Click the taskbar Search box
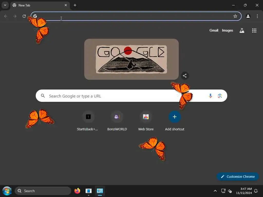 [x=43, y=191]
